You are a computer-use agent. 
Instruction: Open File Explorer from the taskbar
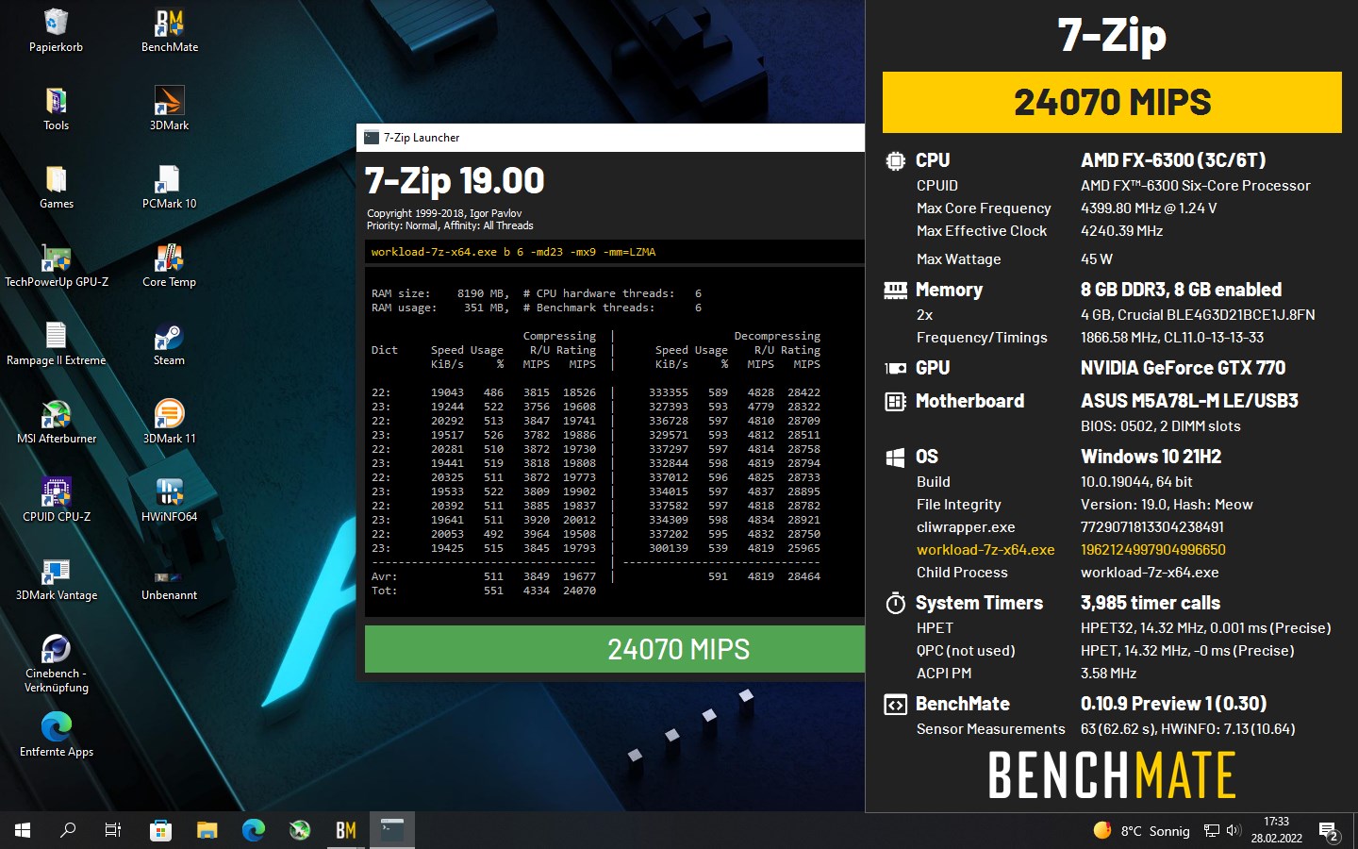[x=207, y=830]
